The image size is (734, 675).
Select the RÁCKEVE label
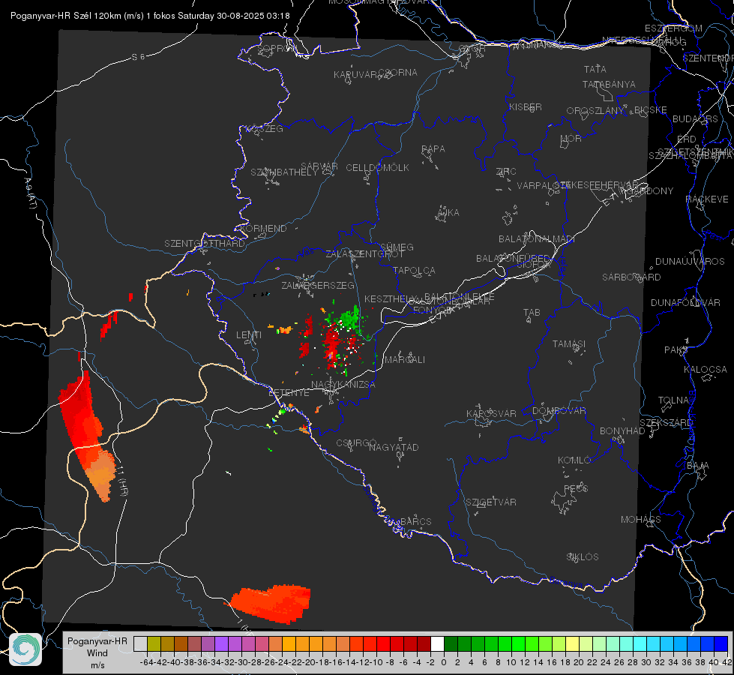pyautogui.click(x=707, y=199)
